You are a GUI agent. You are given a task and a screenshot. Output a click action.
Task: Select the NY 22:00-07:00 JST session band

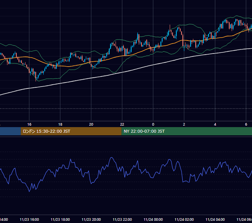point(186,131)
